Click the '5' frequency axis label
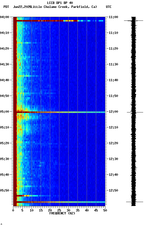Screen dimensions: 145x227 [x=22, y=210]
